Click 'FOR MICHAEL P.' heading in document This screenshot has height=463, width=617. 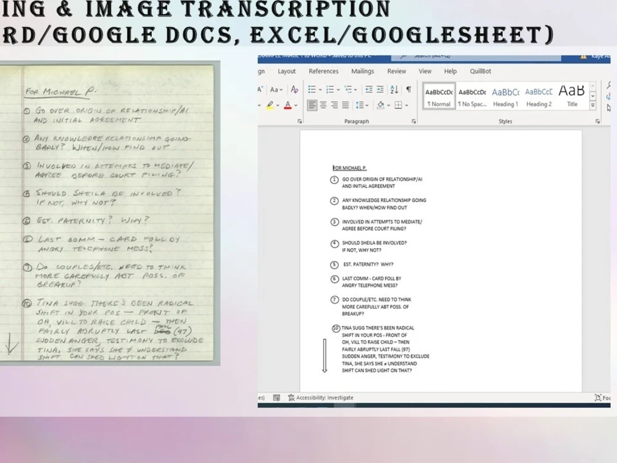tap(349, 168)
